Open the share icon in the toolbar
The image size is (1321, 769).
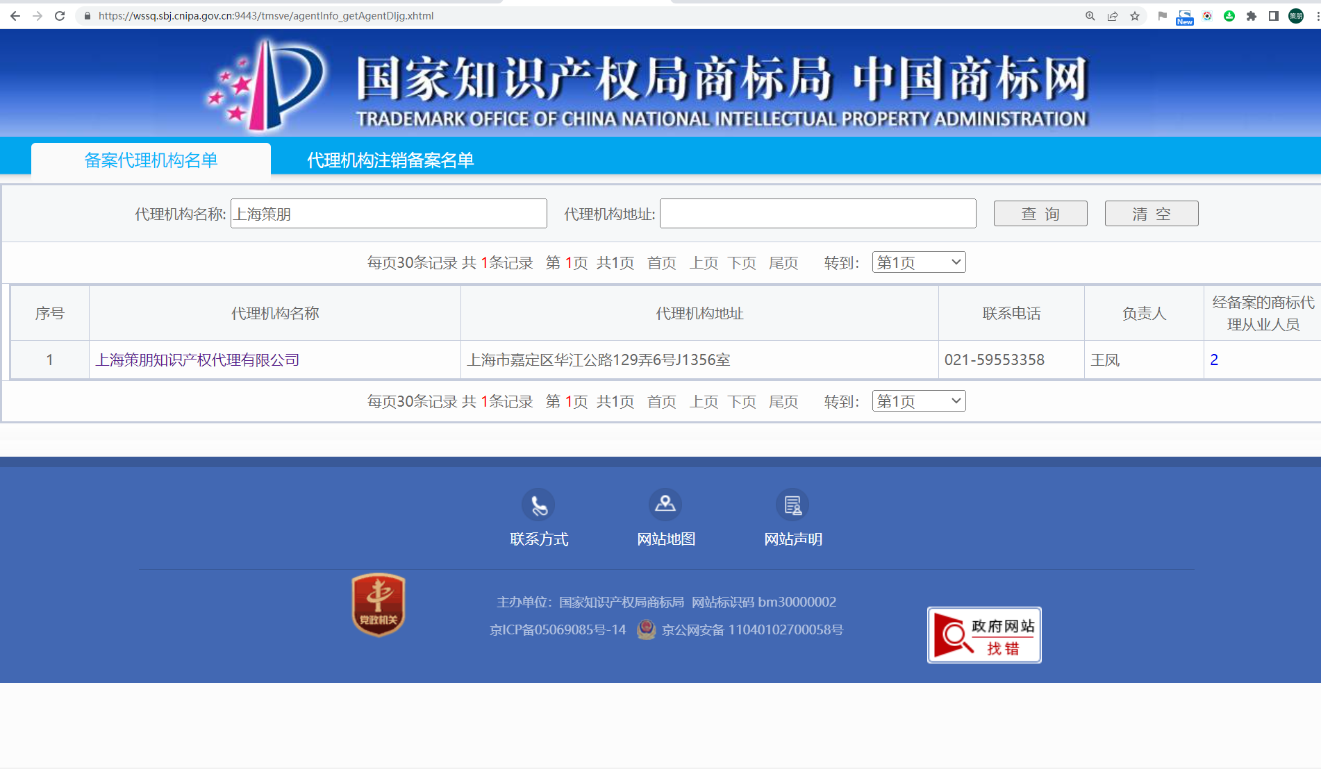point(1113,15)
